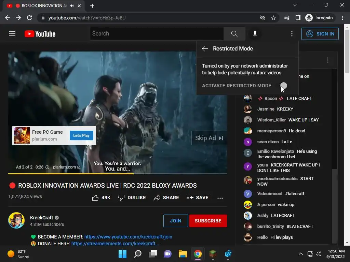Close the ROBLOX INNOVATION tab
The width and height of the screenshot is (350, 262).
point(79,6)
